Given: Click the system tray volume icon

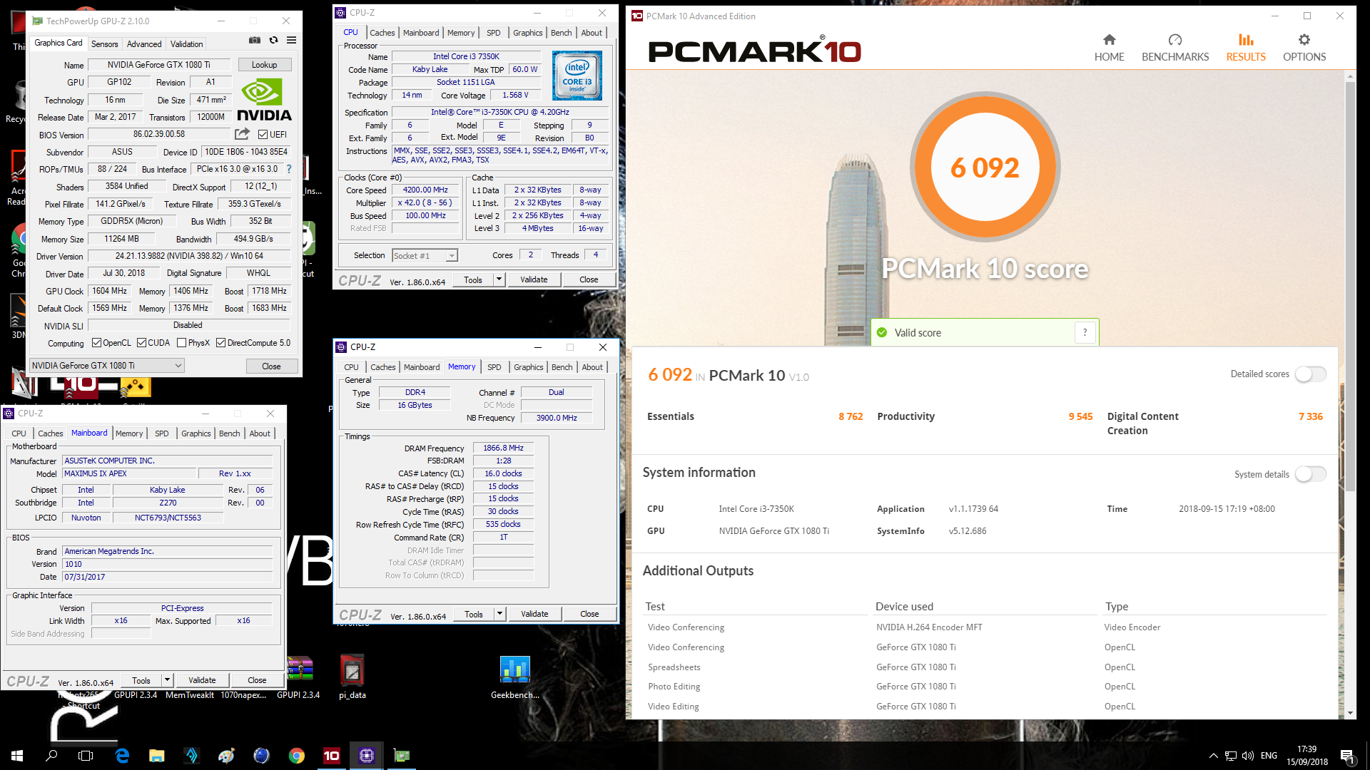Looking at the screenshot, I should click(x=1248, y=756).
